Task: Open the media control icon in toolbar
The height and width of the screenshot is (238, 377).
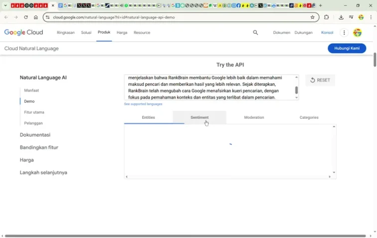Action: (351, 17)
